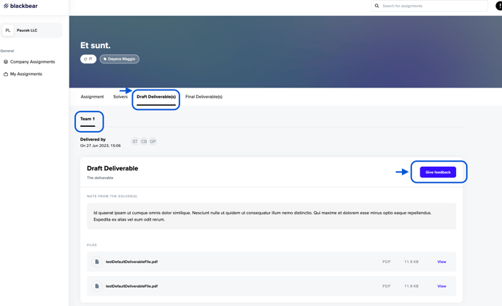
Task: Click the second file's PDF type label
Action: [387, 286]
